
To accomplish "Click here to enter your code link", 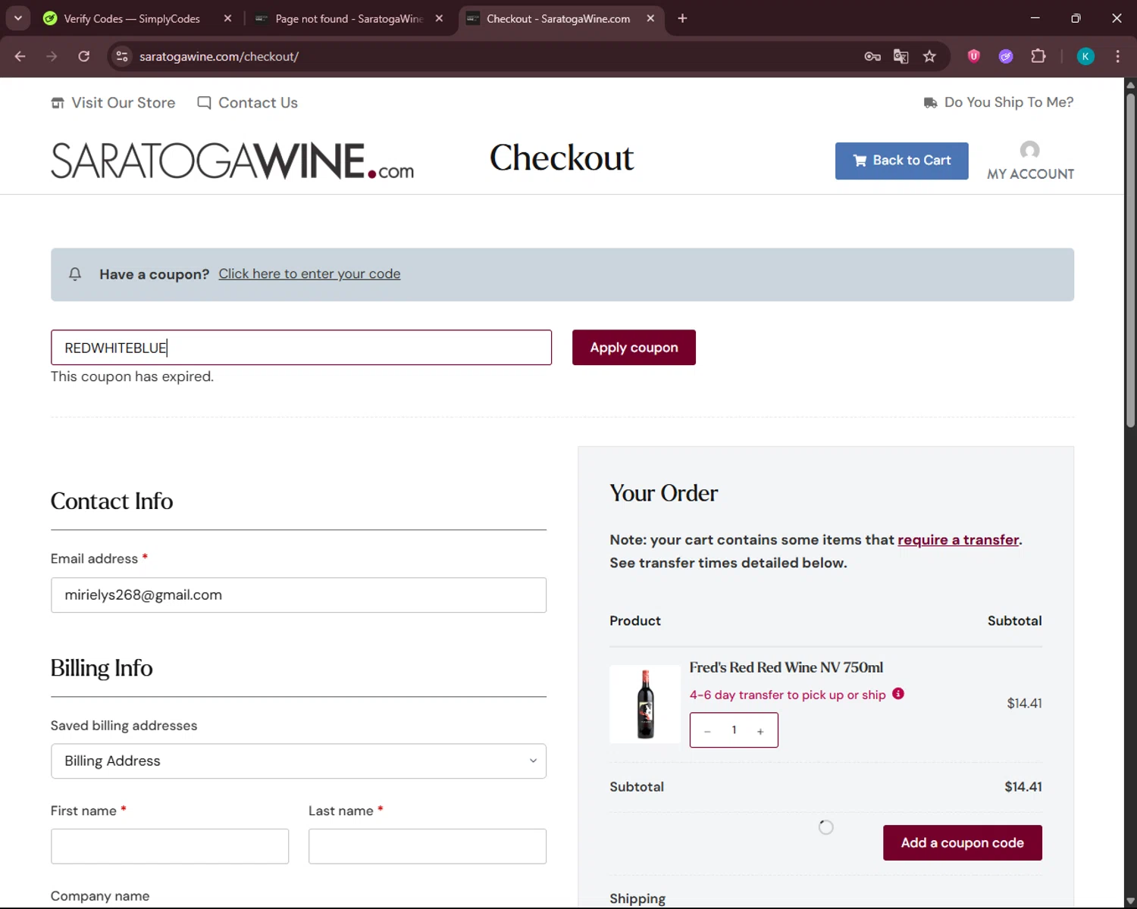I will pos(309,273).
